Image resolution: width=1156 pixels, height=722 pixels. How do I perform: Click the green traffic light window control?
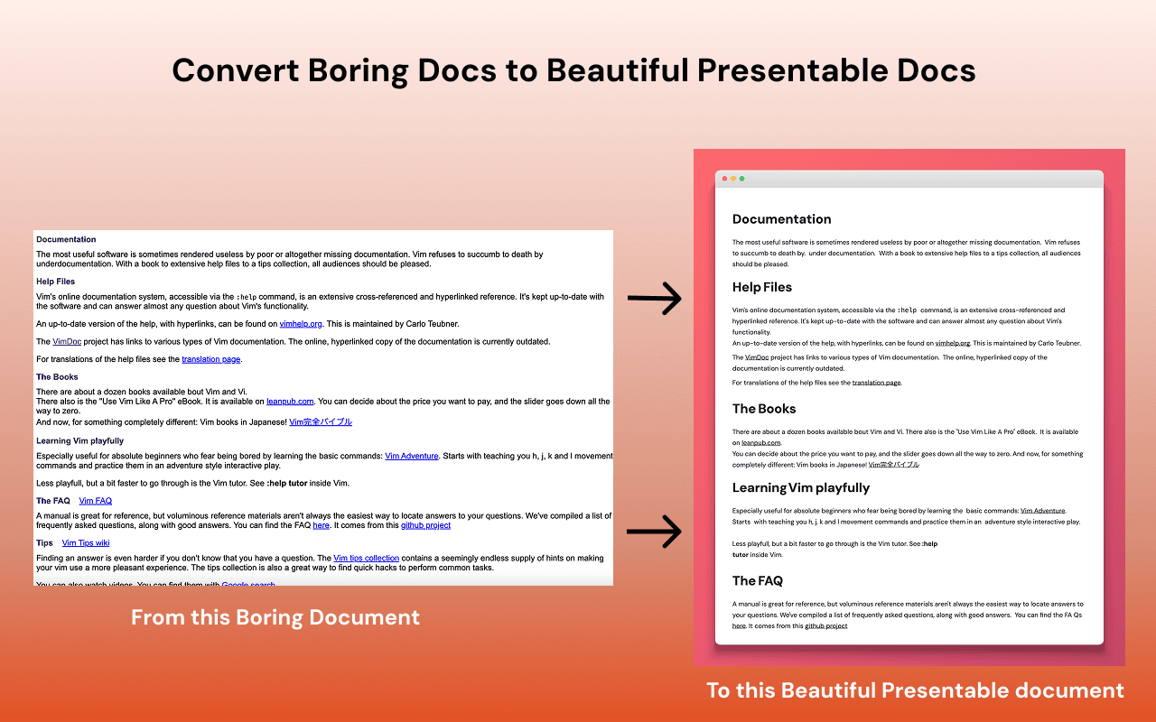click(x=741, y=179)
